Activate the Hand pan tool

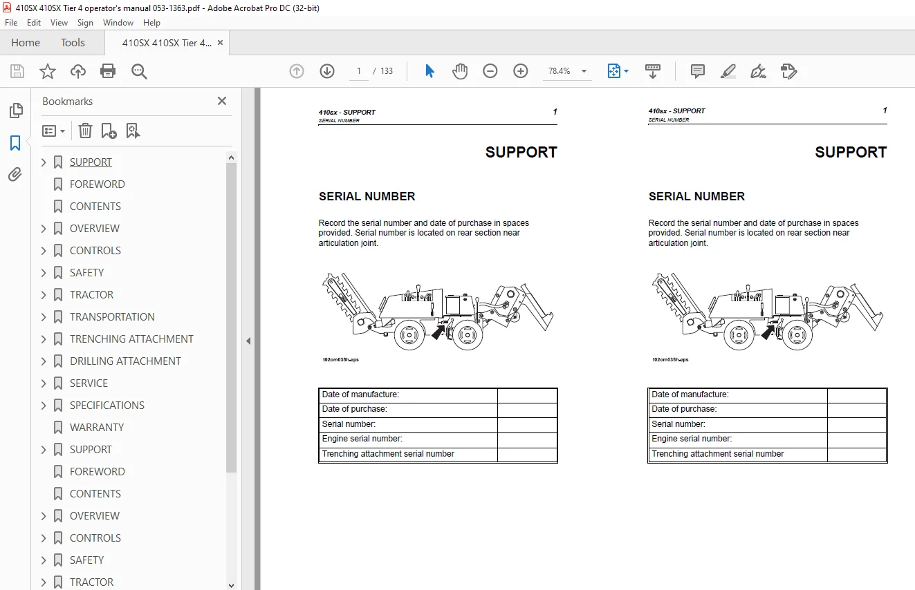tap(460, 71)
